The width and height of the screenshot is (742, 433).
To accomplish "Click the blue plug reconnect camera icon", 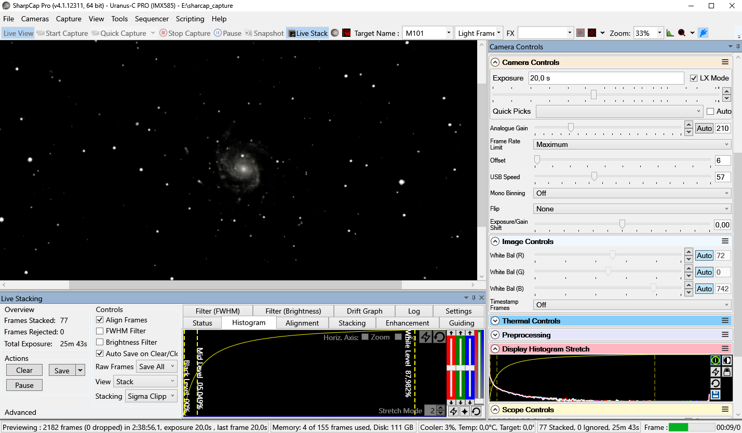I will [x=704, y=33].
